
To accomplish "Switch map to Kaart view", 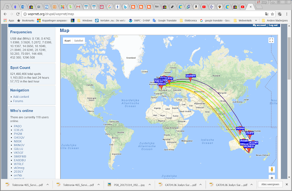I will tap(68, 41).
